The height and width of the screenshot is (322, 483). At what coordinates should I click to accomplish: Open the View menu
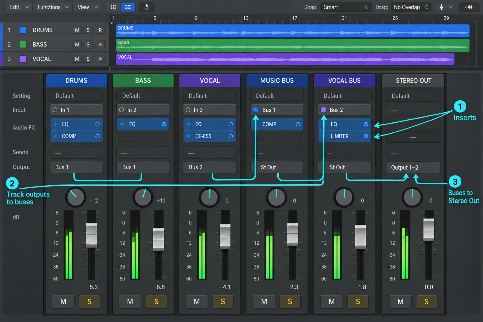87,7
